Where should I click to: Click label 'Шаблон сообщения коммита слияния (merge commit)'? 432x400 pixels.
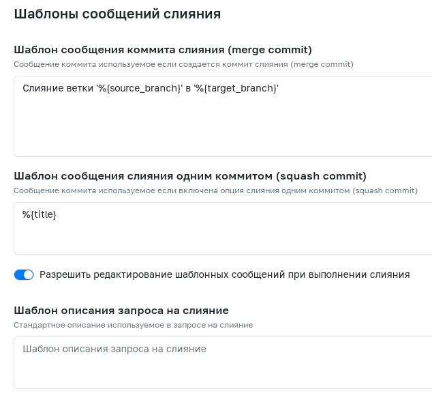(x=163, y=50)
